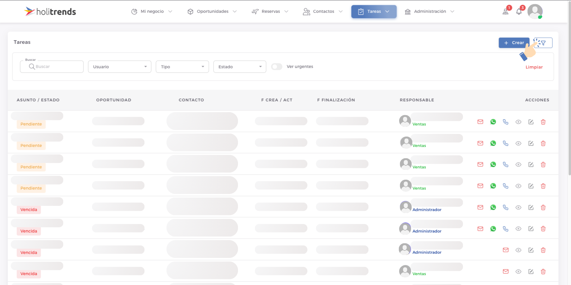The height and width of the screenshot is (285, 571).
Task: Click the Limpiar link
Action: [x=534, y=67]
